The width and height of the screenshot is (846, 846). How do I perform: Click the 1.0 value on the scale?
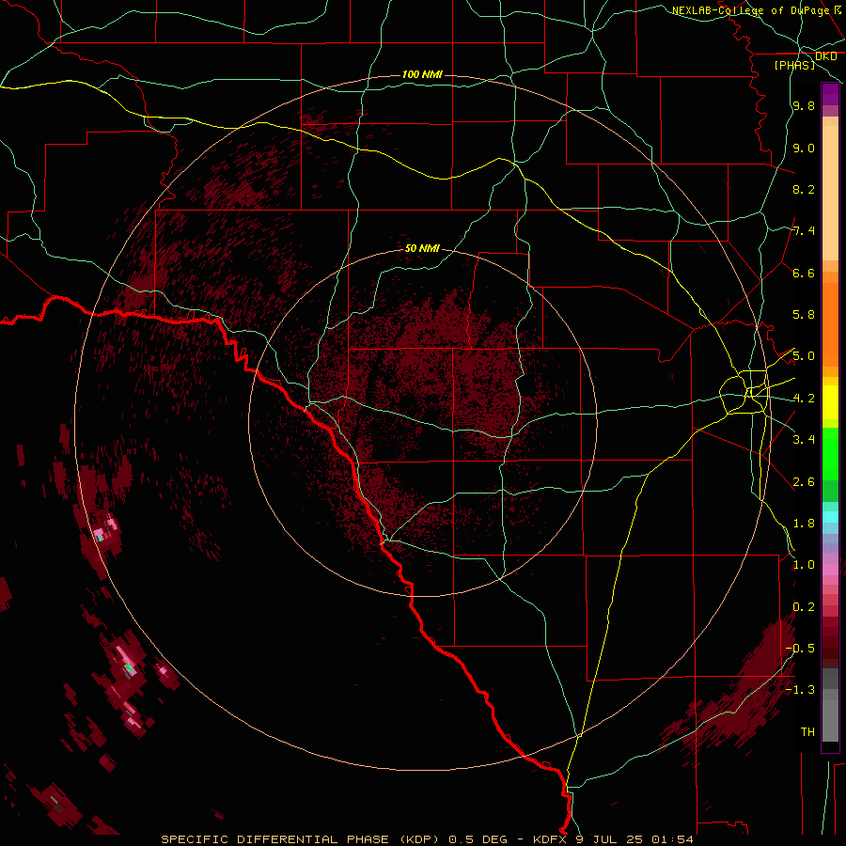[x=804, y=565]
